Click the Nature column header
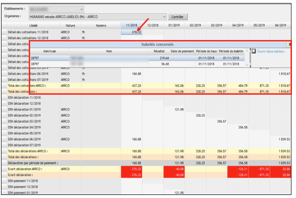 tap(70, 25)
